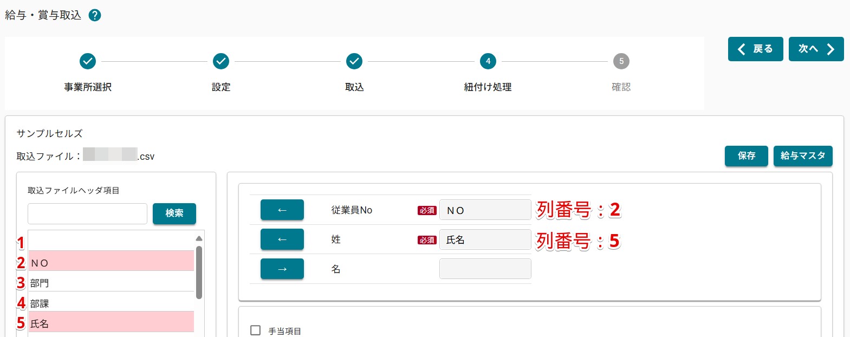Click left arrow button for 従業員No
Image resolution: width=850 pixels, height=337 pixels.
pyautogui.click(x=282, y=210)
